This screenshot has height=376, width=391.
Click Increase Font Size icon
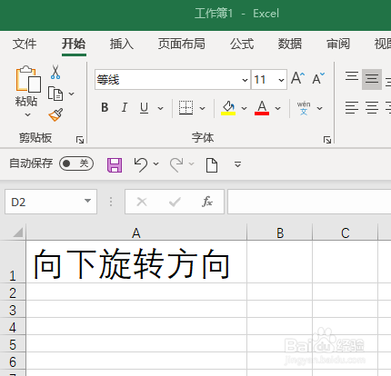click(297, 79)
